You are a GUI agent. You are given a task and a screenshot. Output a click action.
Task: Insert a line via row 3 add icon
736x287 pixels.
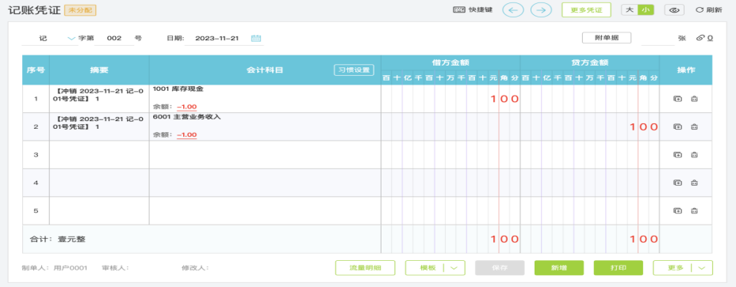677,154
